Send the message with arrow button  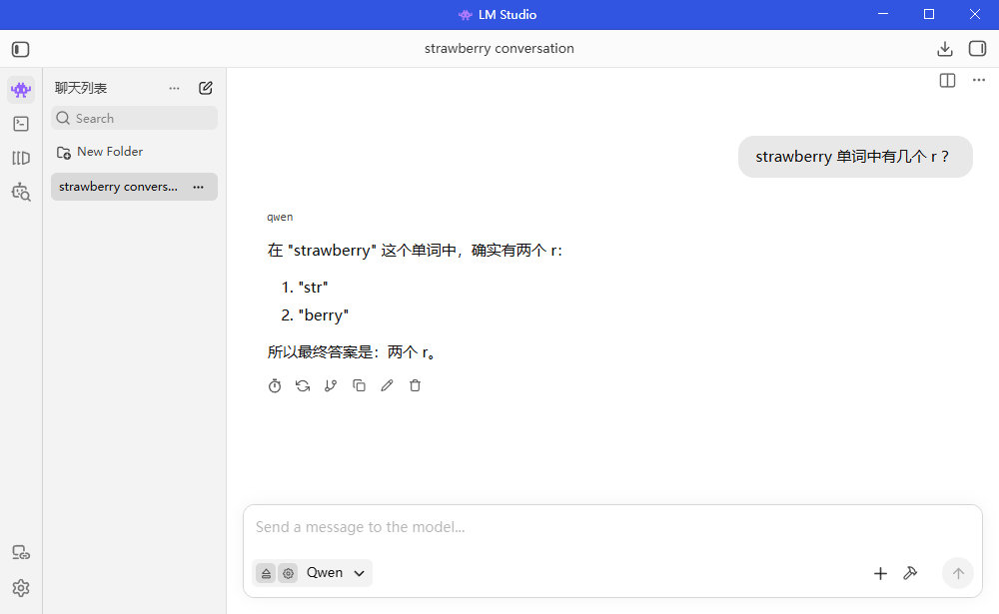coord(958,573)
